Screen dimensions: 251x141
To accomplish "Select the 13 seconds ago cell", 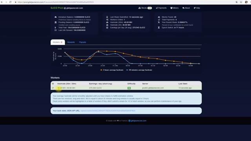I will pyautogui.click(x=185, y=88).
